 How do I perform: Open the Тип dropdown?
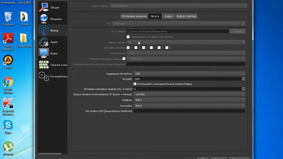[x=179, y=23]
